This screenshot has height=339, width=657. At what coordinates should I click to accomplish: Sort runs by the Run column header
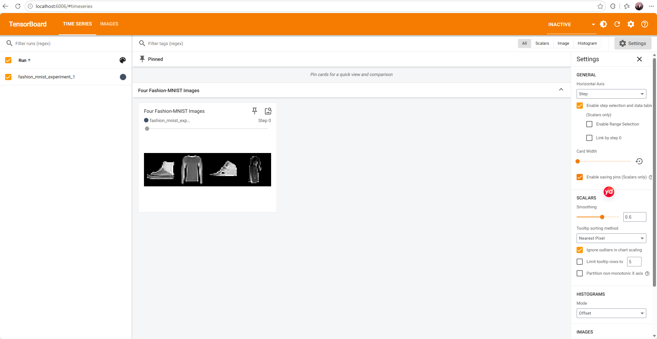[25, 60]
